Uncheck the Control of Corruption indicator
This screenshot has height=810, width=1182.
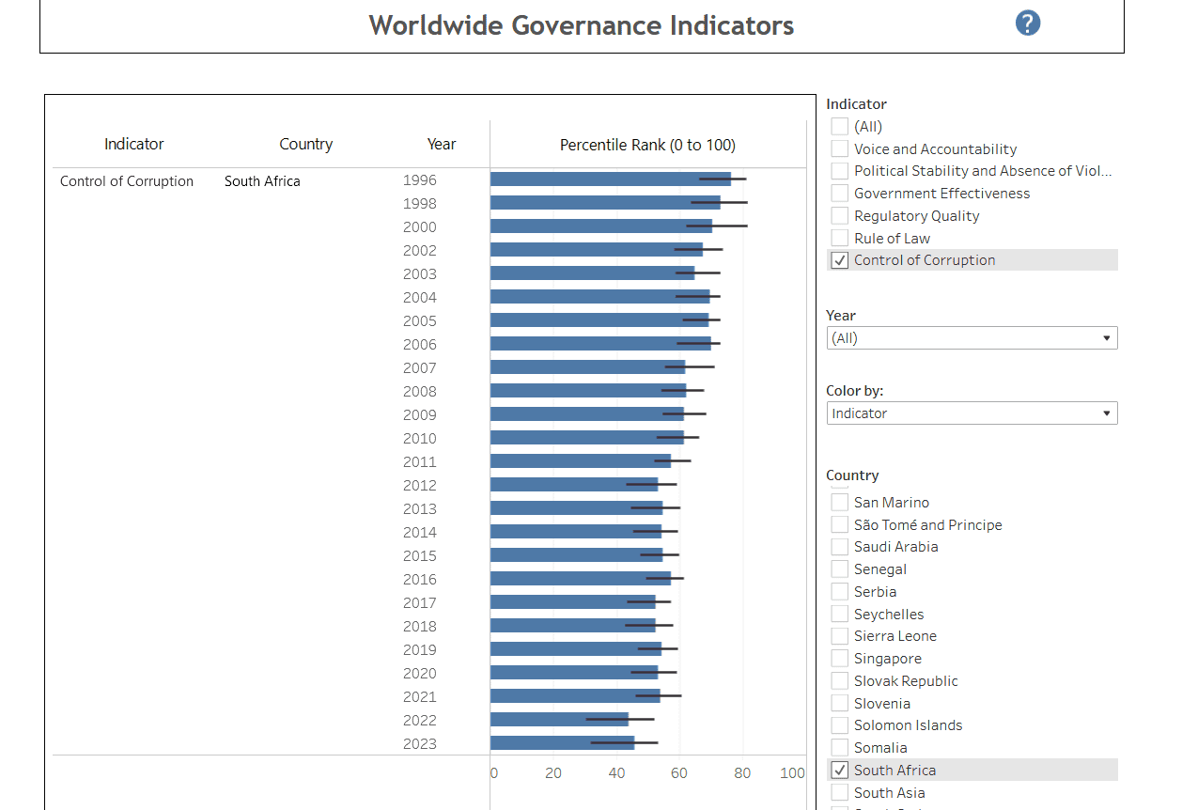[x=840, y=260]
